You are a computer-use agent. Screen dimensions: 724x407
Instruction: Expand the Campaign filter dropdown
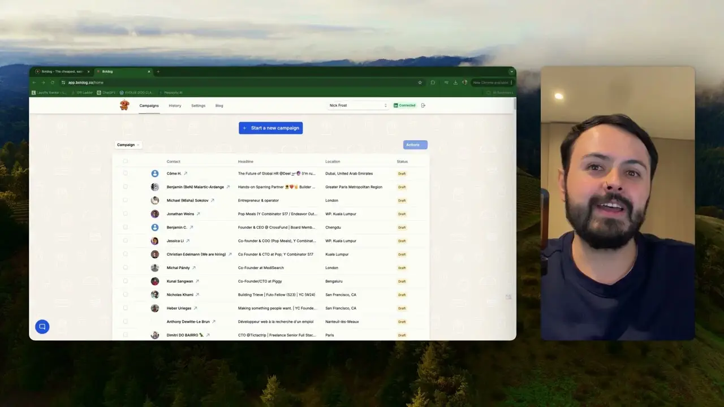tap(128, 145)
